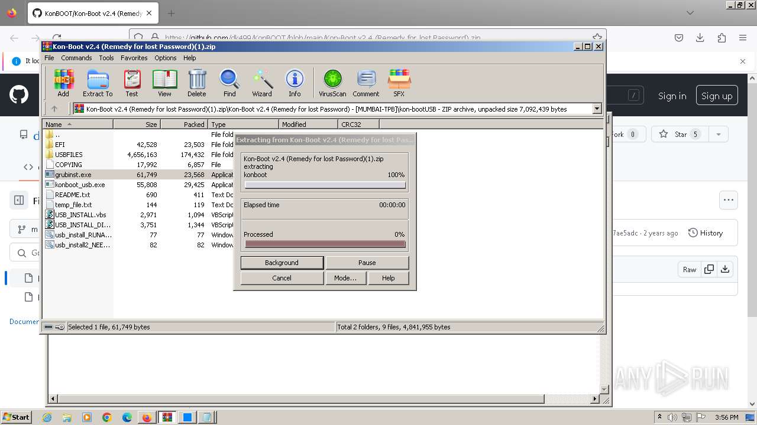Start the VirusScan tool
The height and width of the screenshot is (425, 757).
coord(332,83)
